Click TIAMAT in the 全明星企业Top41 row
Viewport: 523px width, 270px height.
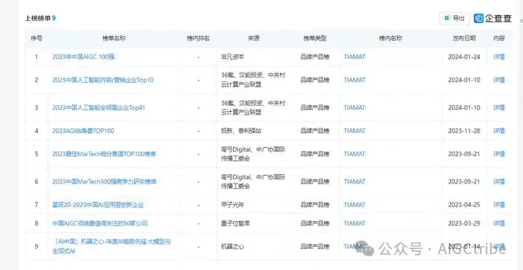click(x=354, y=107)
